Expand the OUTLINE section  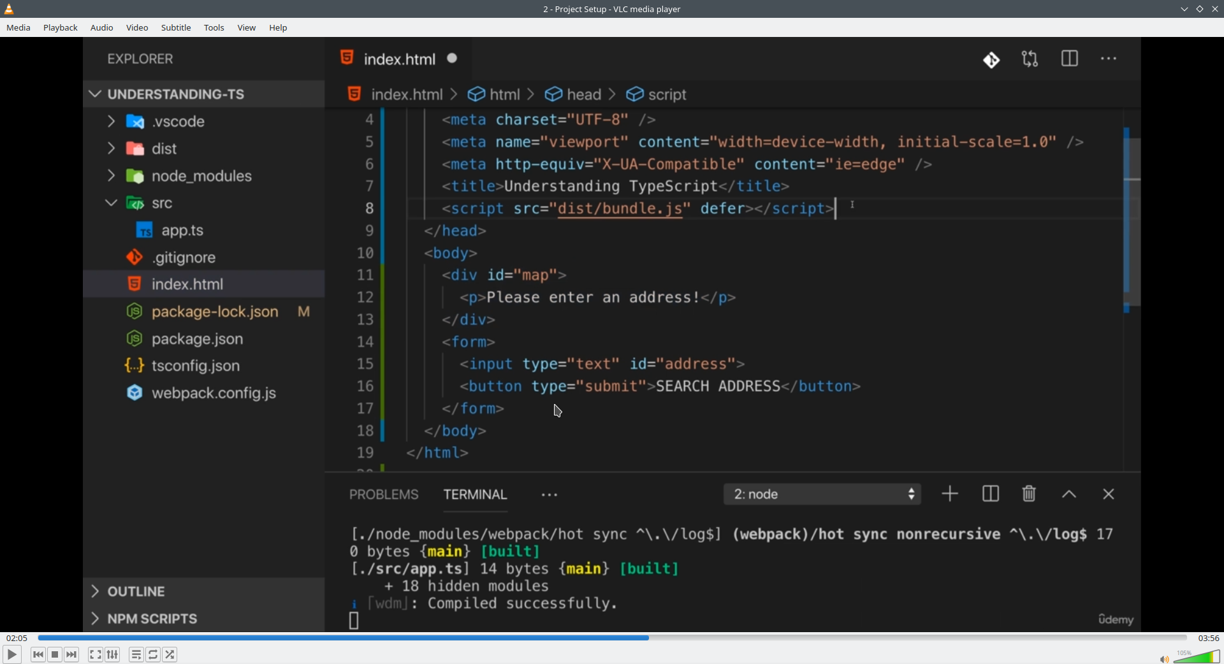click(x=204, y=591)
